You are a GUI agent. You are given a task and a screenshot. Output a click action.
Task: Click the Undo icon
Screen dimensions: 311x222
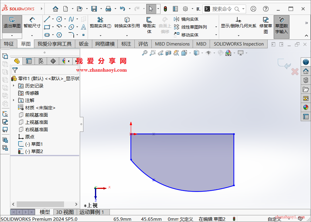[x=123, y=9]
